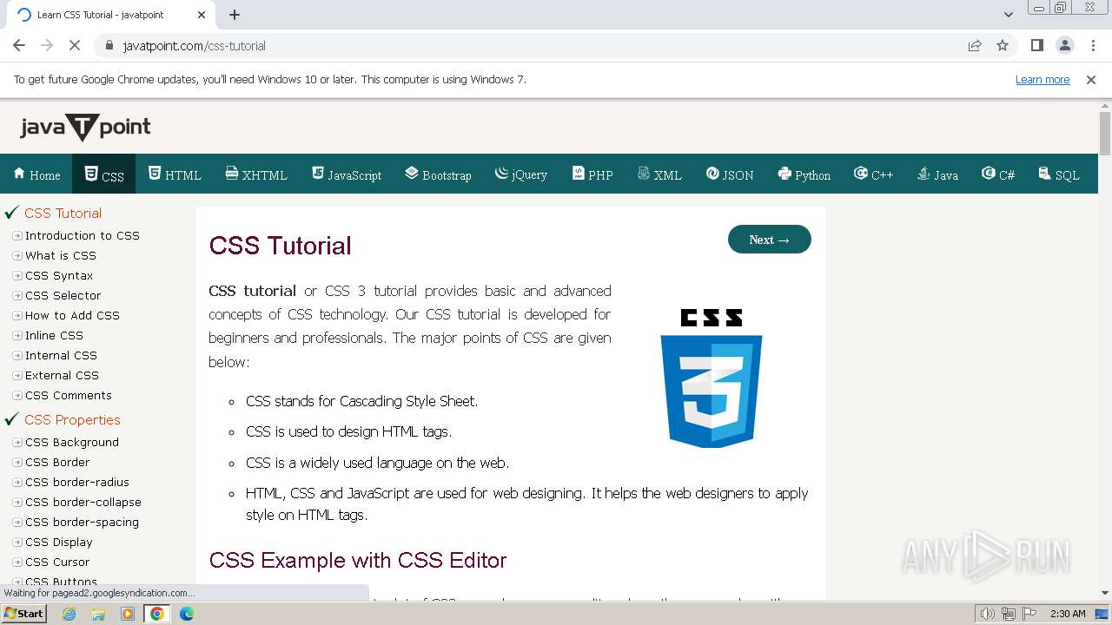Open What is CSS lesson
The image size is (1112, 625).
pos(60,255)
